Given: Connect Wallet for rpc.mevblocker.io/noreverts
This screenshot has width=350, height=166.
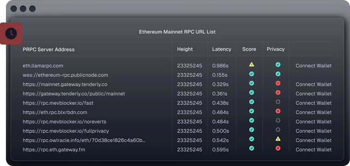Looking at the screenshot, I should click(x=313, y=122).
